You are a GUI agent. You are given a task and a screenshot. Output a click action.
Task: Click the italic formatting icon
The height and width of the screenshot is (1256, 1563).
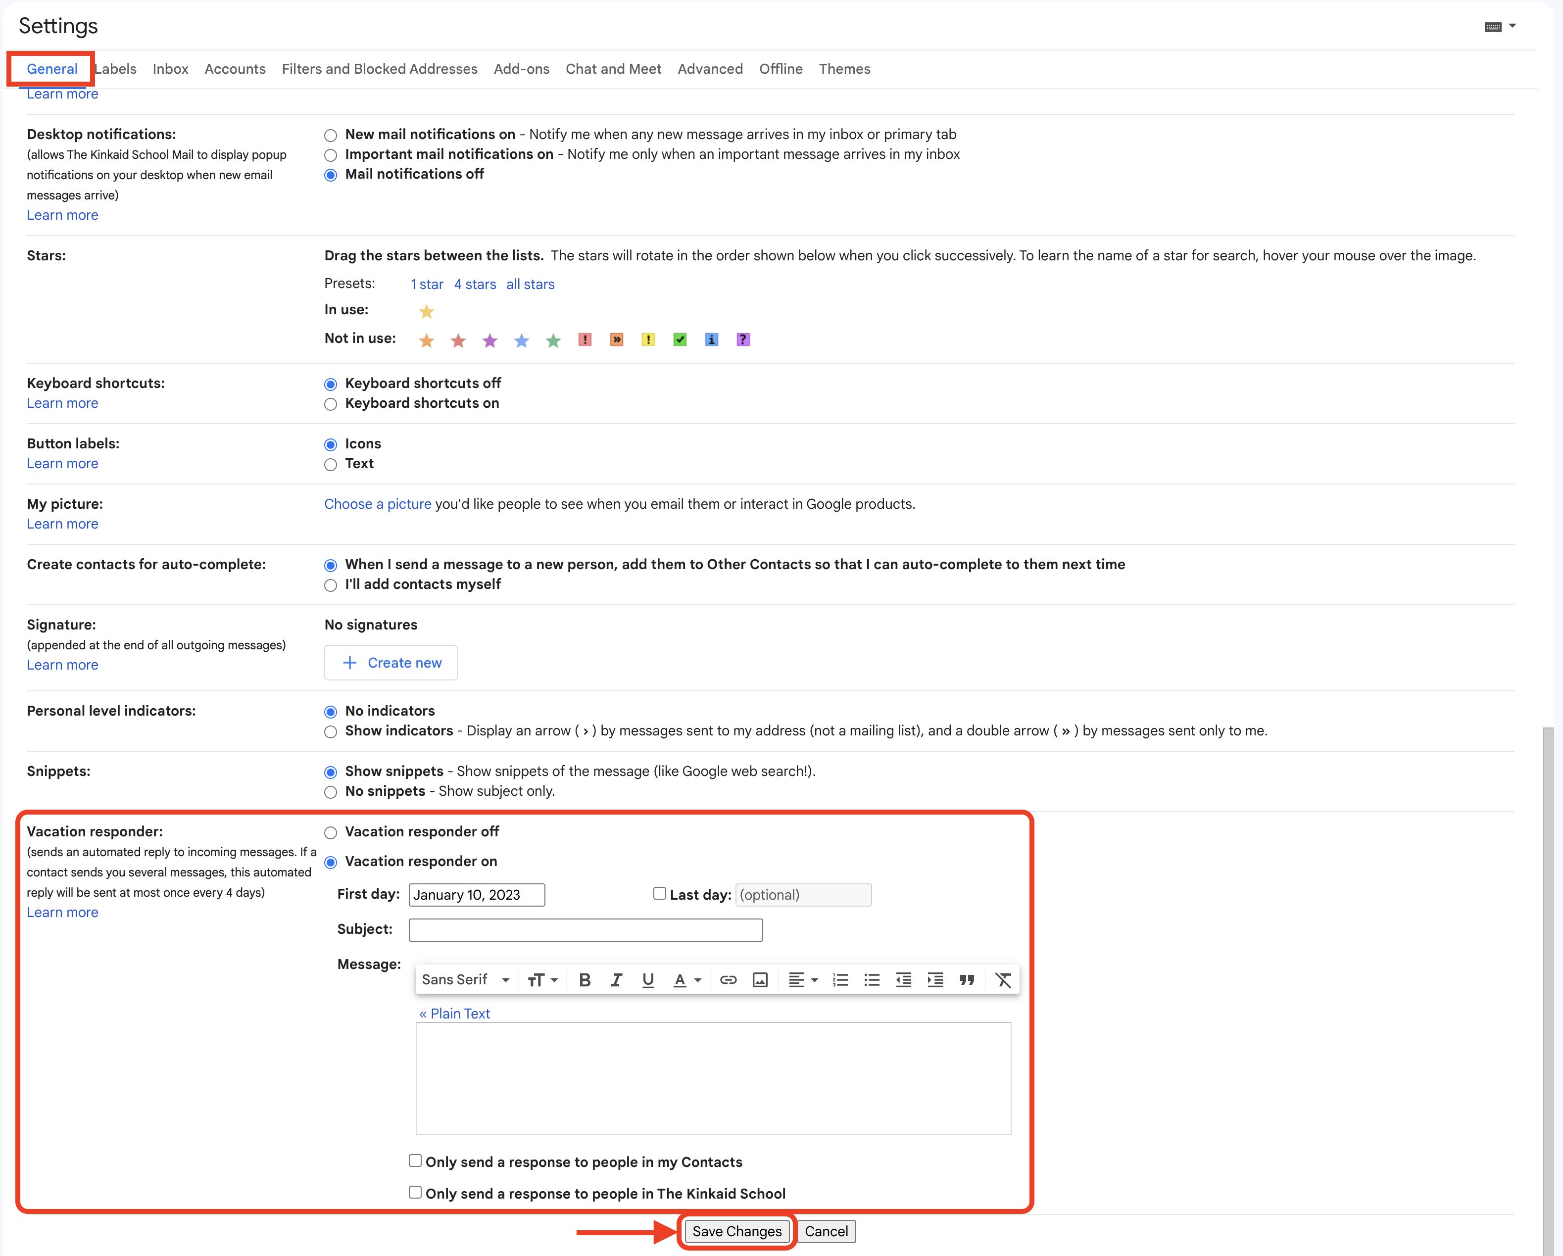[x=616, y=980]
